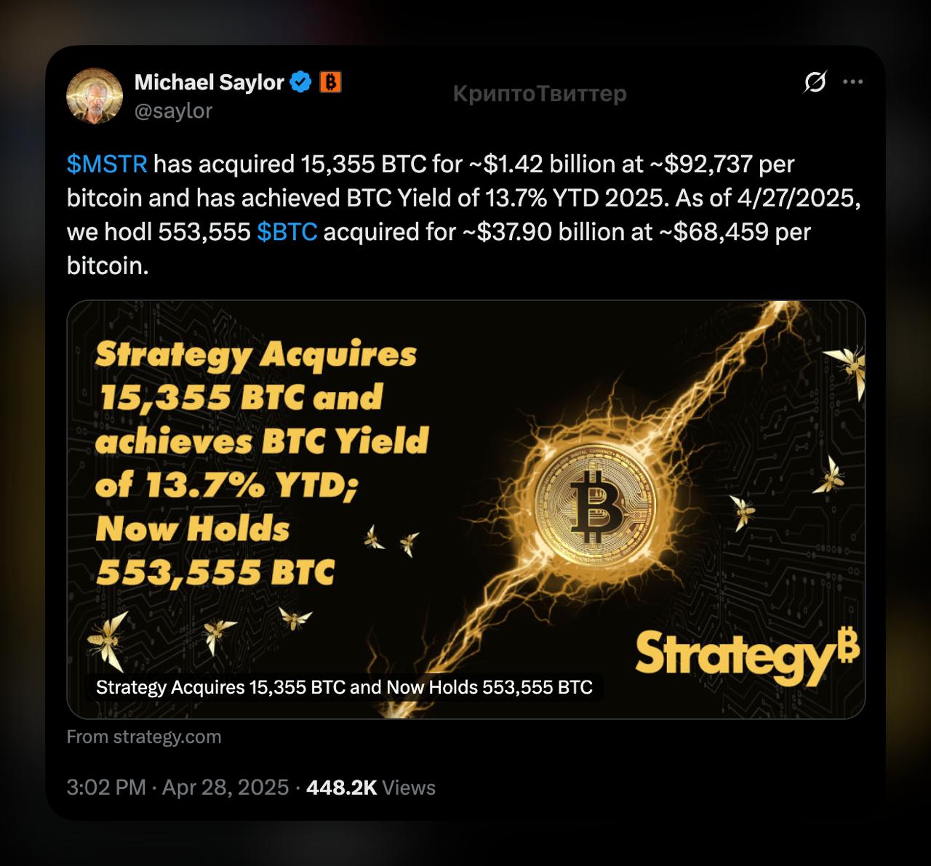
Task: Follow the From strategy.com source link
Action: tap(144, 737)
